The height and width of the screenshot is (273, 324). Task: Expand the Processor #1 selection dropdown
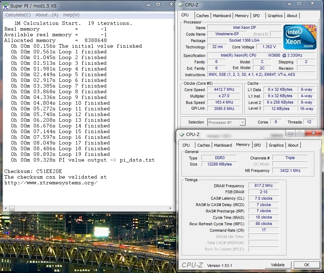pyautogui.click(x=242, y=122)
